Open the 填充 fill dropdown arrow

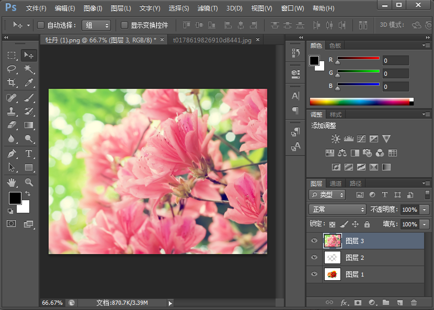425,224
